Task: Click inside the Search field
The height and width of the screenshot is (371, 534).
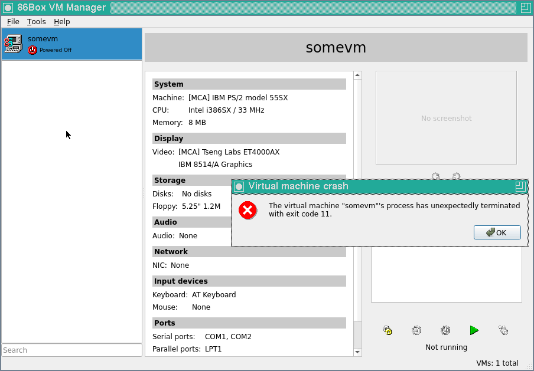Action: pos(71,350)
